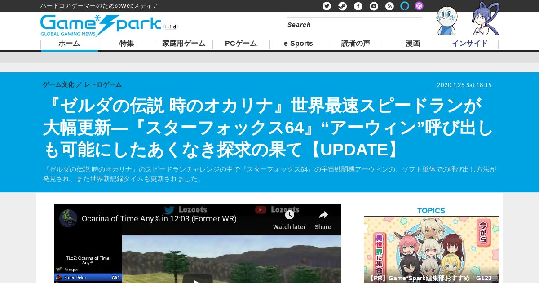Image resolution: width=539 pixels, height=283 pixels.
Task: Open the e-Sports menu item
Action: click(298, 44)
